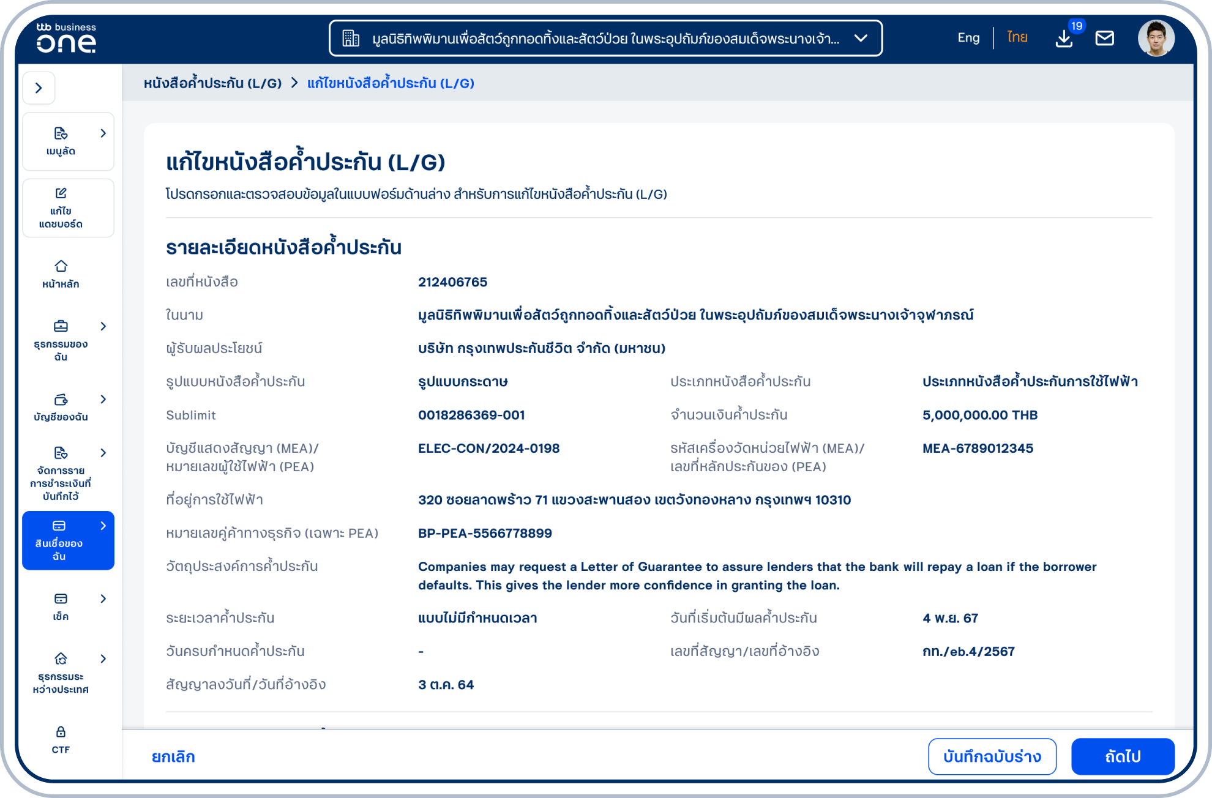Open ธุรกรรมระหว่างประเทศ icon
Viewport: 1212px width, 798px height.
click(x=61, y=658)
